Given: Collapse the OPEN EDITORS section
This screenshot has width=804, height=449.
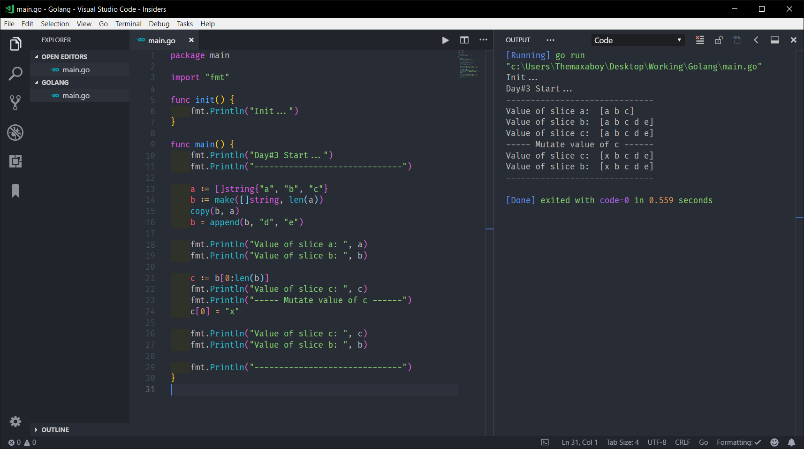Looking at the screenshot, I should tap(64, 56).
